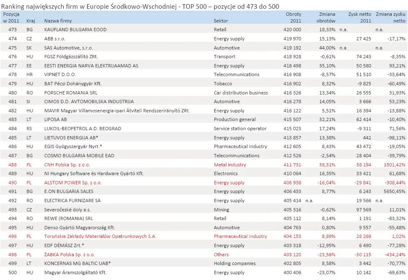Image resolution: width=408 pixels, height=280 pixels.
Task: Select the Mining sector cell of Severočeské doly
Action: coord(220,209)
